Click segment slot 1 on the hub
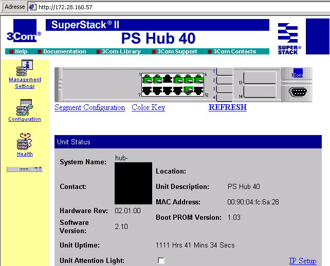The image size is (330, 266). click(225, 71)
